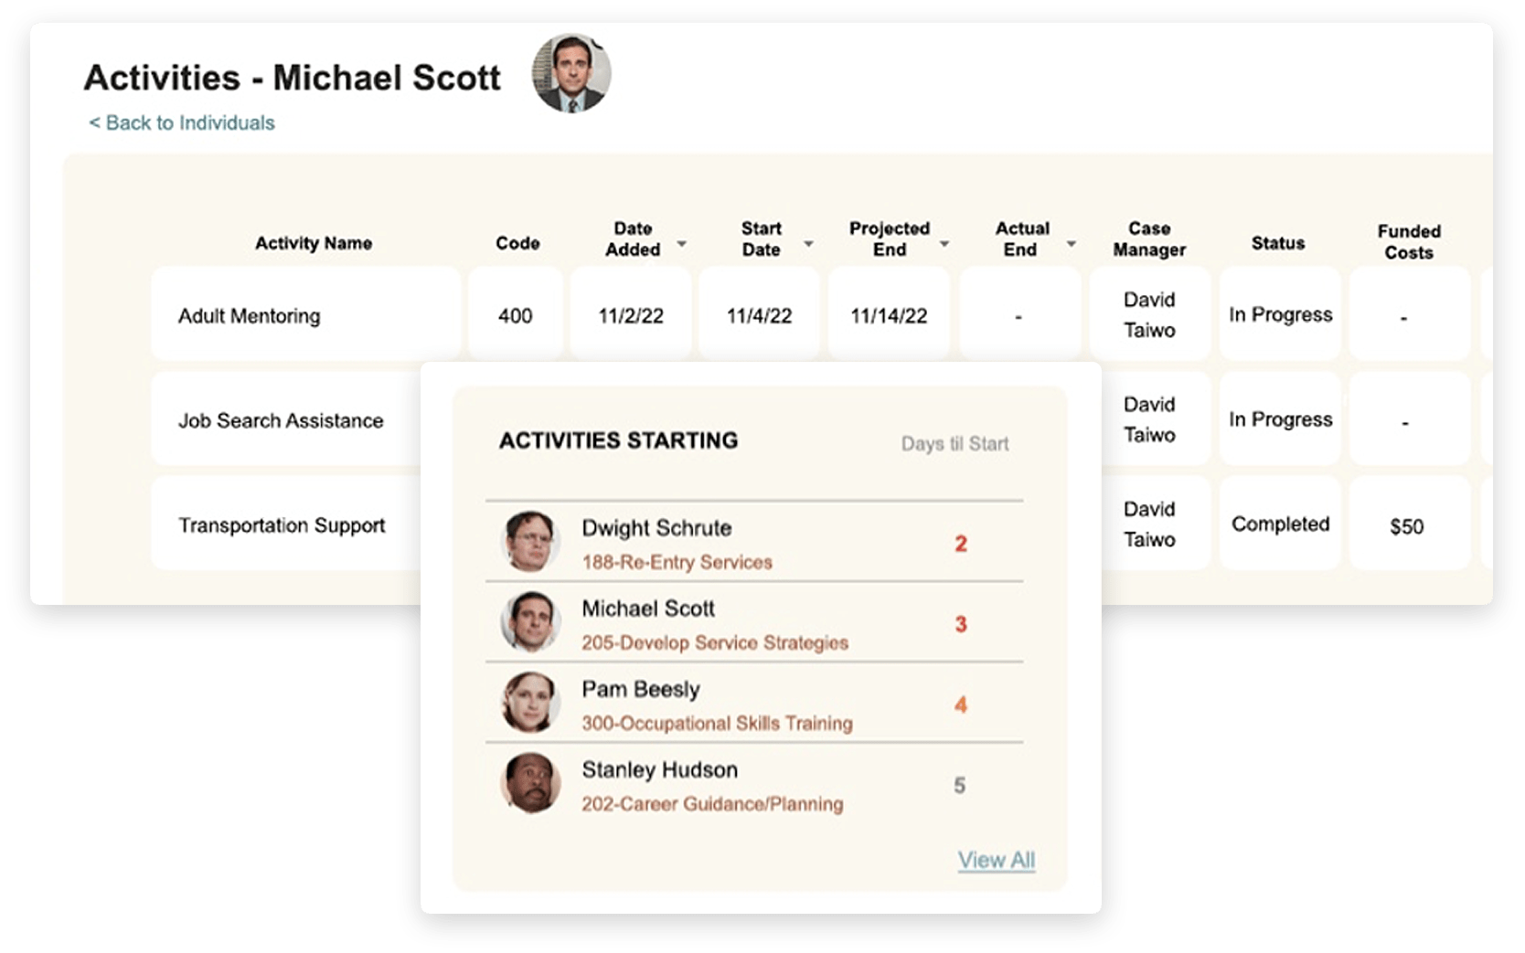Sort by Date Added dropdown arrow
This screenshot has height=953, width=1525.
(681, 244)
